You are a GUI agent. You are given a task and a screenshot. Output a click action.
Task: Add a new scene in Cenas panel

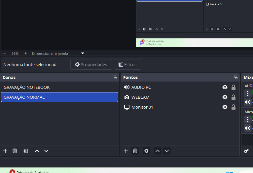(x=5, y=151)
